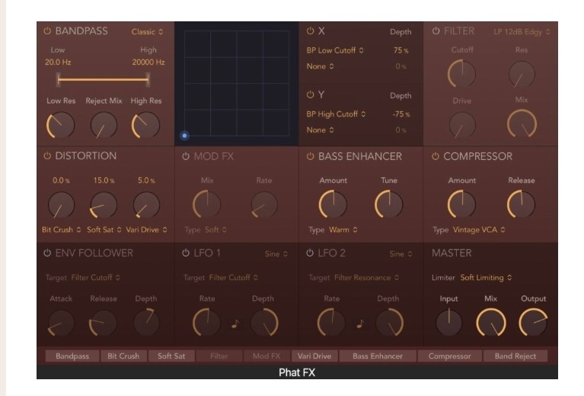Open the Bandpass Classic mode dropdown
The height and width of the screenshot is (396, 584).
coord(147,32)
